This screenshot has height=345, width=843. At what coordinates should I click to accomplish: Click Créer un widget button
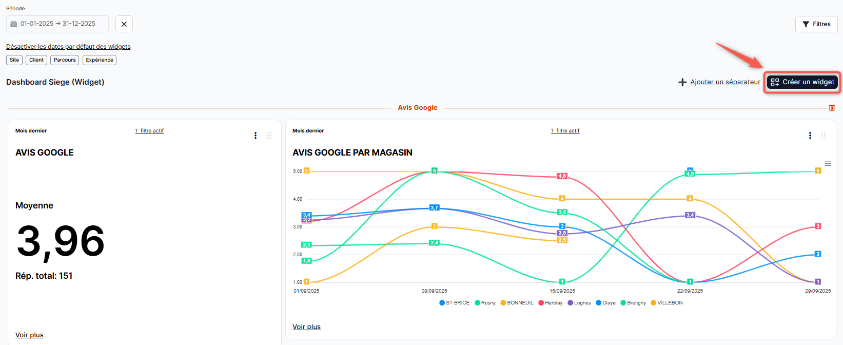click(x=803, y=82)
